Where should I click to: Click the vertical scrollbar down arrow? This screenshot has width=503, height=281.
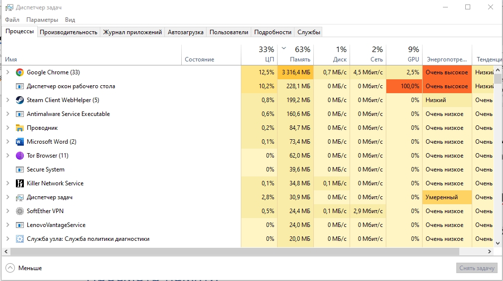pos(498,243)
